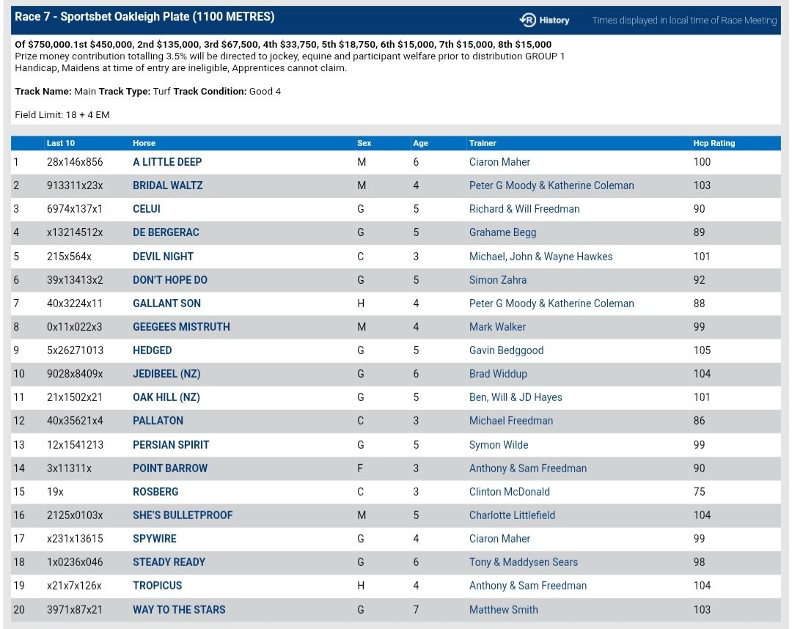The image size is (792, 629).
Task: Open horse DE BERGERAC
Action: point(166,232)
